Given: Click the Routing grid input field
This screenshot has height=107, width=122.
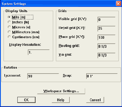Looking at the screenshot, I should point(106,46).
